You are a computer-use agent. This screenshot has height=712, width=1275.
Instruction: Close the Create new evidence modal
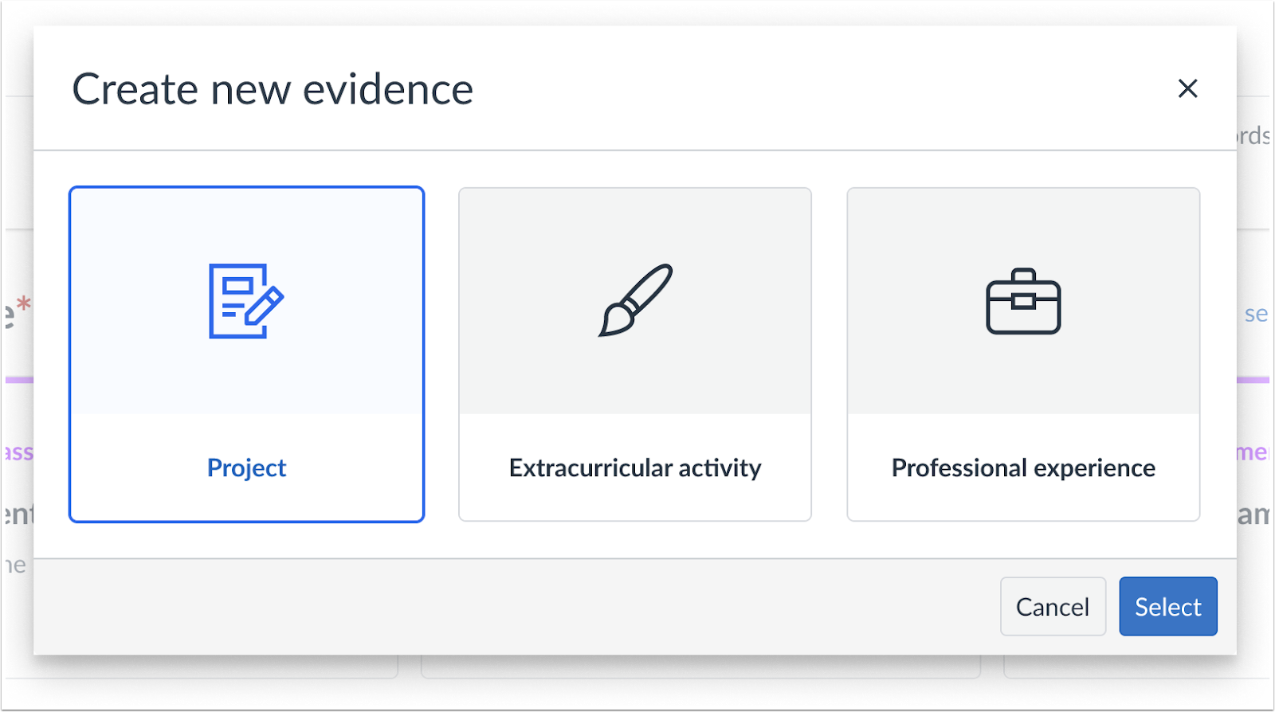click(1187, 88)
